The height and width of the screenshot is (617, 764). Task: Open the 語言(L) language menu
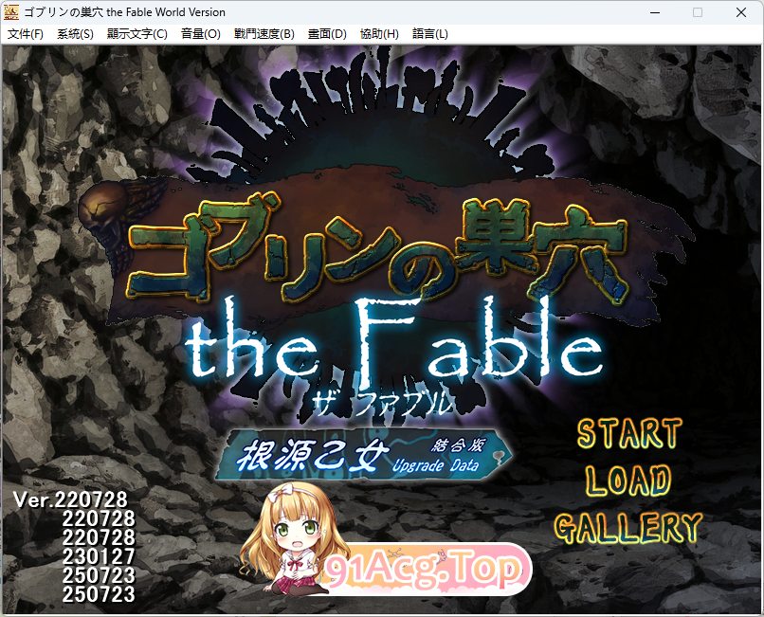(x=428, y=33)
